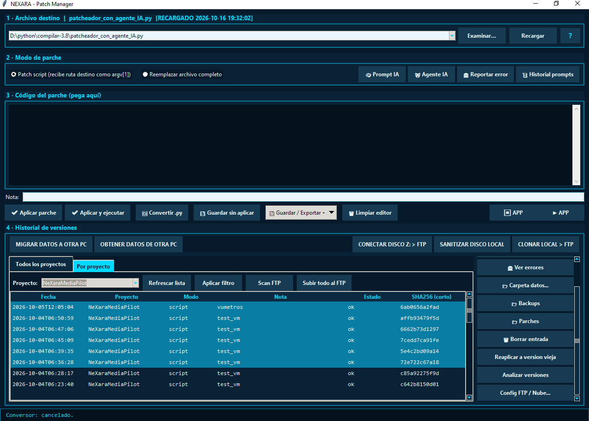The width and height of the screenshot is (589, 421).
Task: Click the Nota input field
Action: point(303,197)
